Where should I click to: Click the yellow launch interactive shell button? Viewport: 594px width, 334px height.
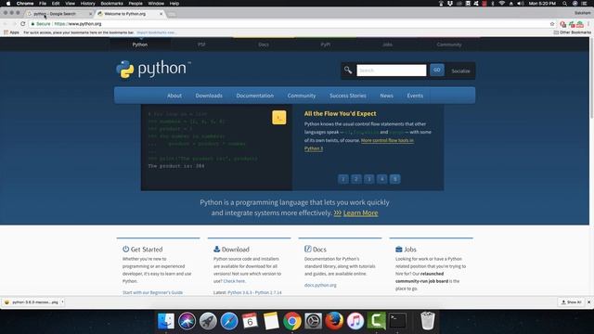(278, 118)
